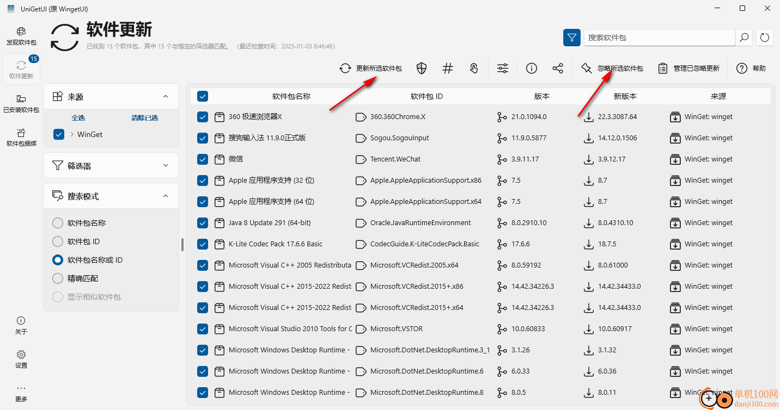Select Apple.AppleApplicationSupport.x86 ID text
780x410 pixels.
(426, 180)
